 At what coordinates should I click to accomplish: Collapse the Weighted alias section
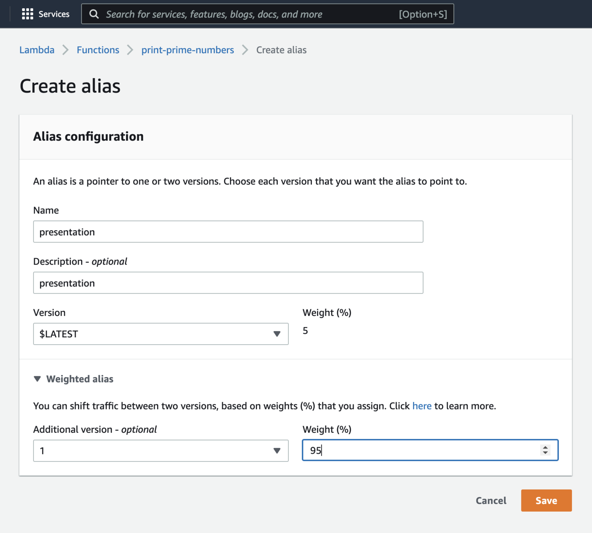point(74,379)
